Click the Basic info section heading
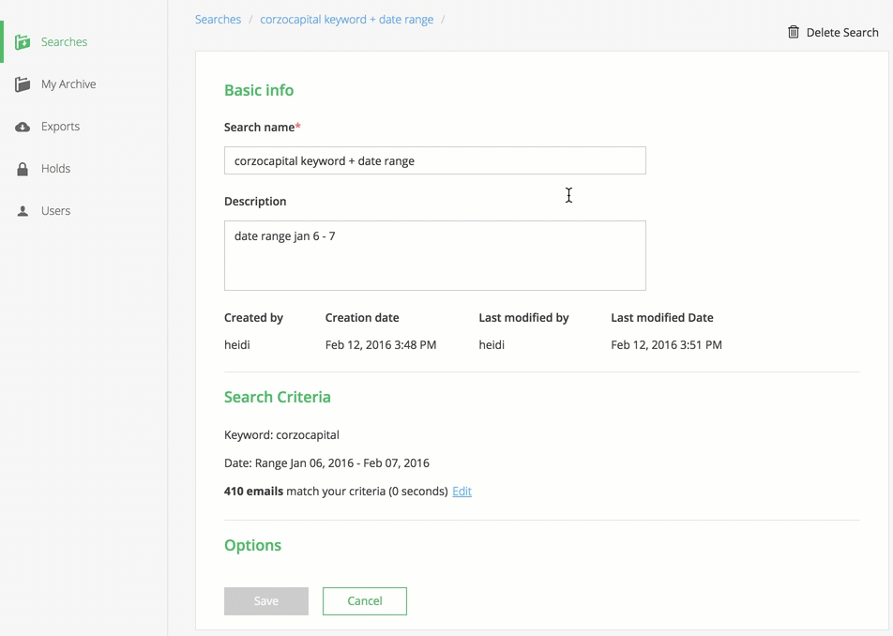This screenshot has width=893, height=636. click(259, 91)
